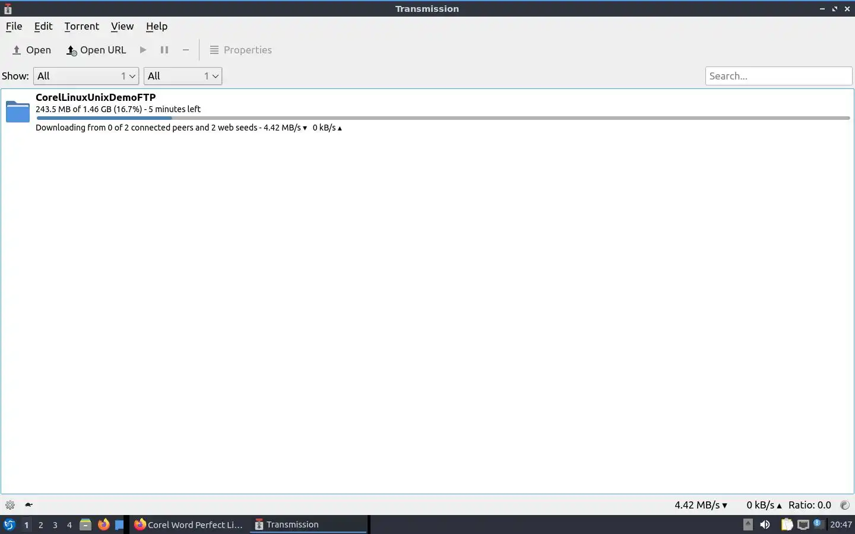This screenshot has height=534, width=855.
Task: Click the volume speaker tray icon
Action: [765, 525]
